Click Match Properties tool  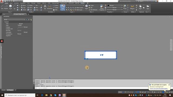[102, 8]
